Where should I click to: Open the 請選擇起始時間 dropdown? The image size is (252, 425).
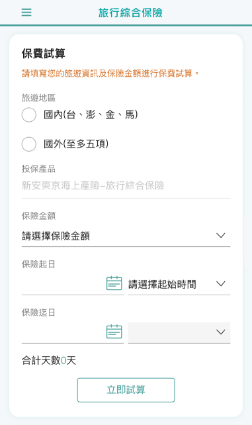click(x=179, y=284)
